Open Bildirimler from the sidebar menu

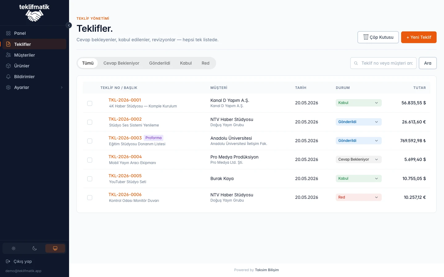tap(34, 77)
